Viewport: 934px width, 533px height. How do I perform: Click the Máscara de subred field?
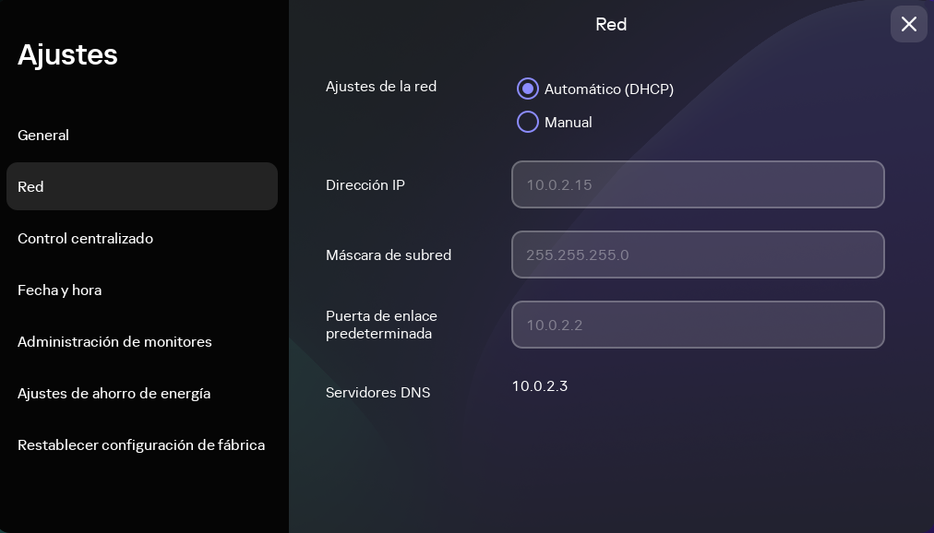click(x=698, y=255)
